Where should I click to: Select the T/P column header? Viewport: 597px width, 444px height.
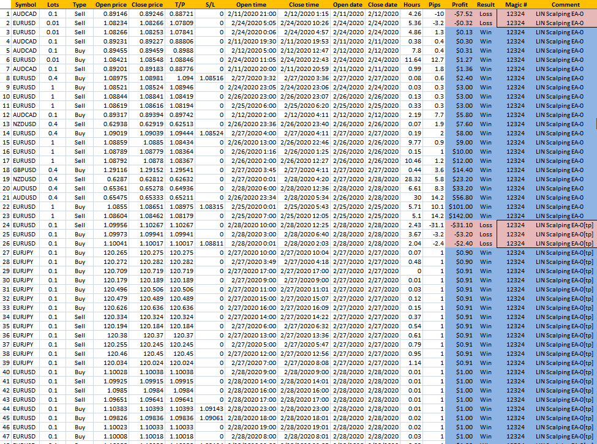(x=180, y=4)
